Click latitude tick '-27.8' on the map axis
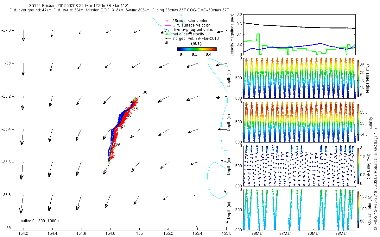Viewport: 380px width, 237px height. (x=5, y=30)
